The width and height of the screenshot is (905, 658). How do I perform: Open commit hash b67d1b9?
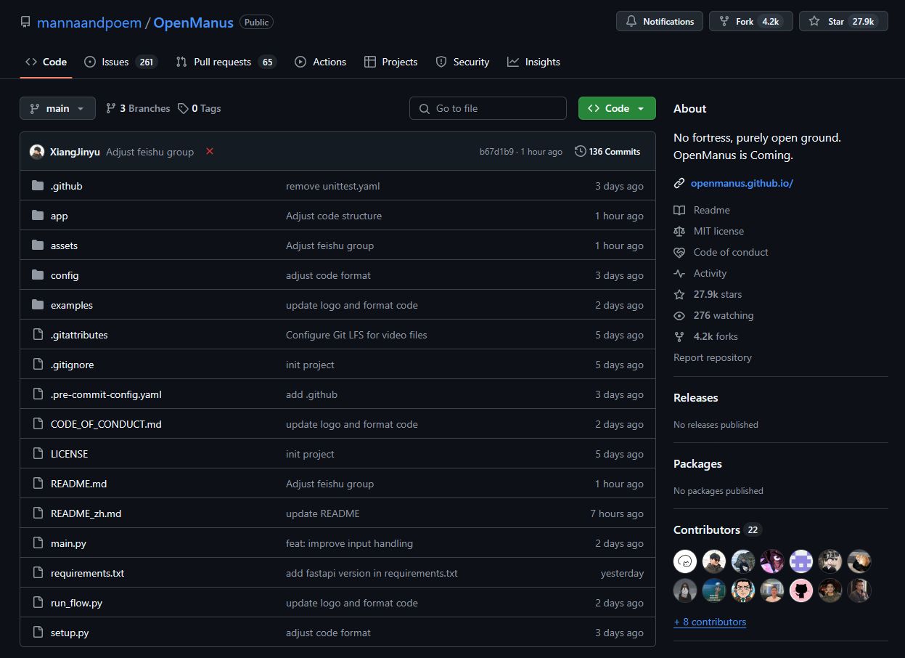(x=496, y=152)
